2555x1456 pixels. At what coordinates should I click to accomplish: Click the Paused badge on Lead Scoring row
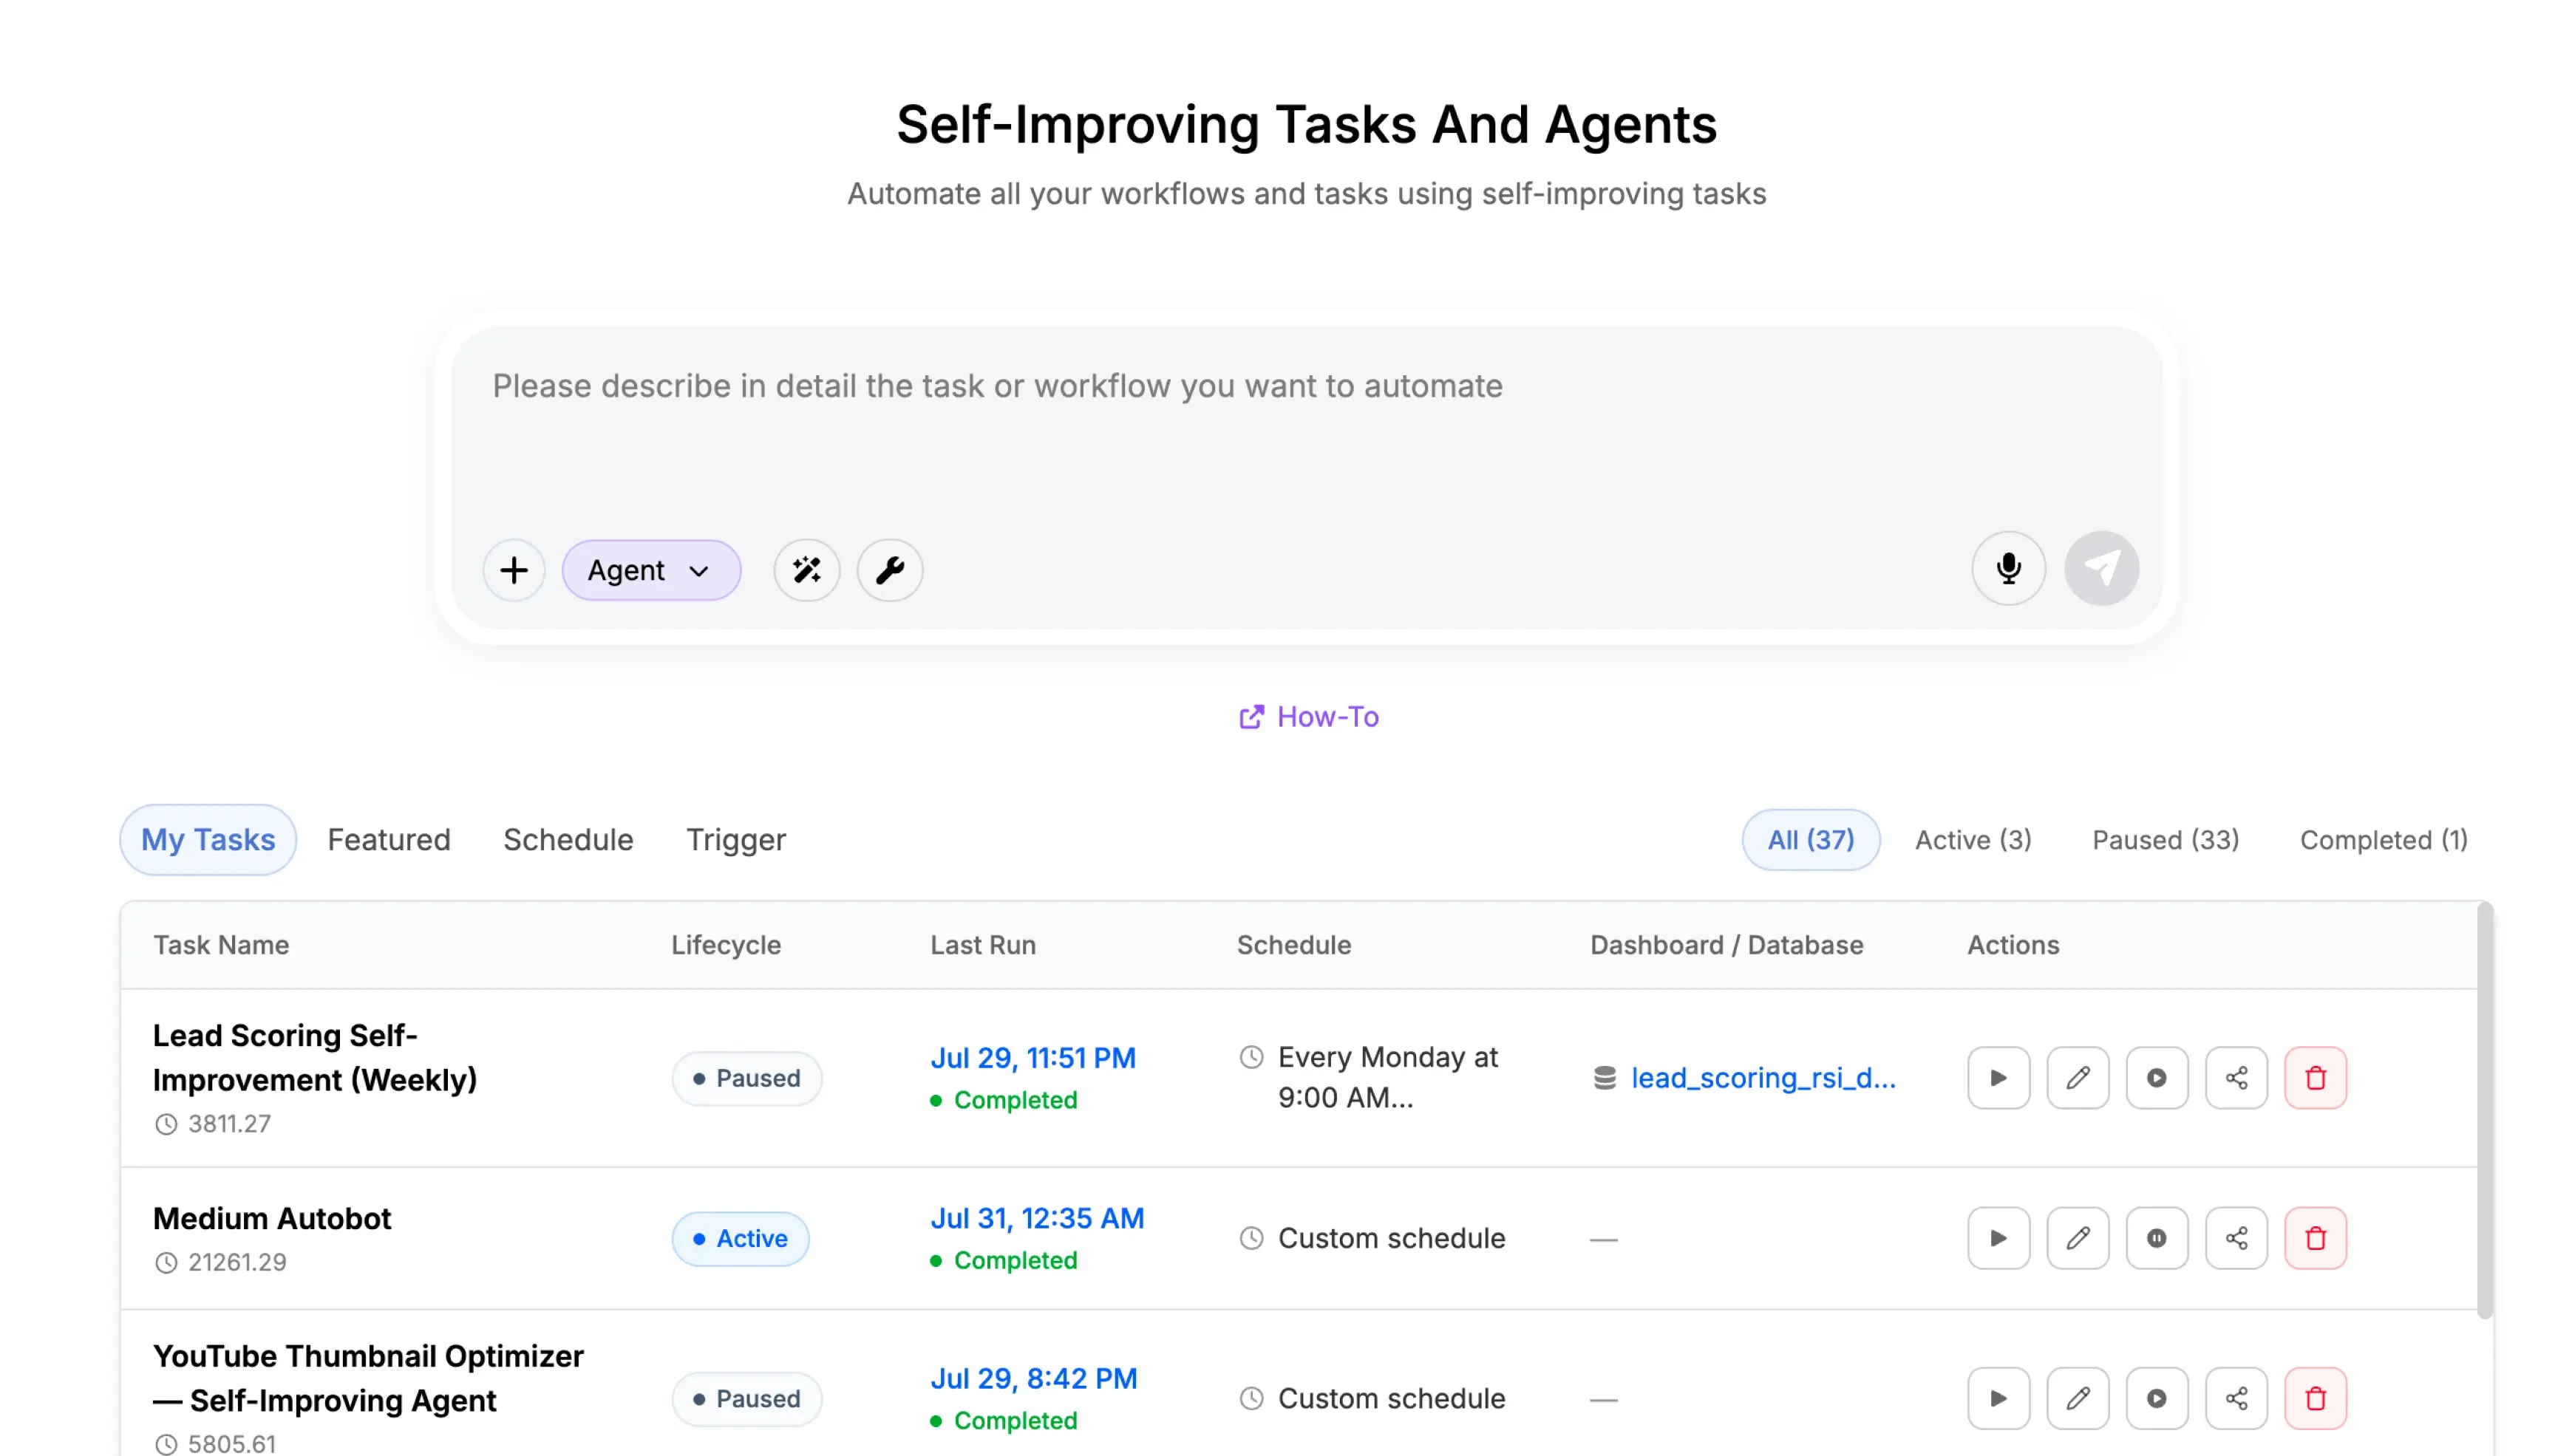(x=746, y=1078)
